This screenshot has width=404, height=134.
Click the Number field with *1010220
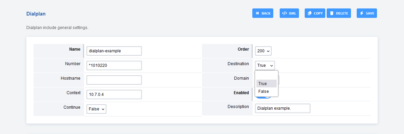coord(114,65)
